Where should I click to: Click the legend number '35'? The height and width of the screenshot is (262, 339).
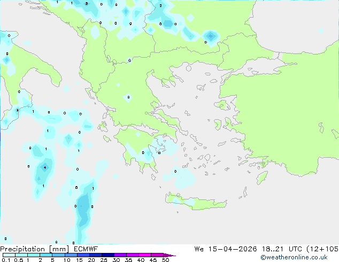pos(128,260)
